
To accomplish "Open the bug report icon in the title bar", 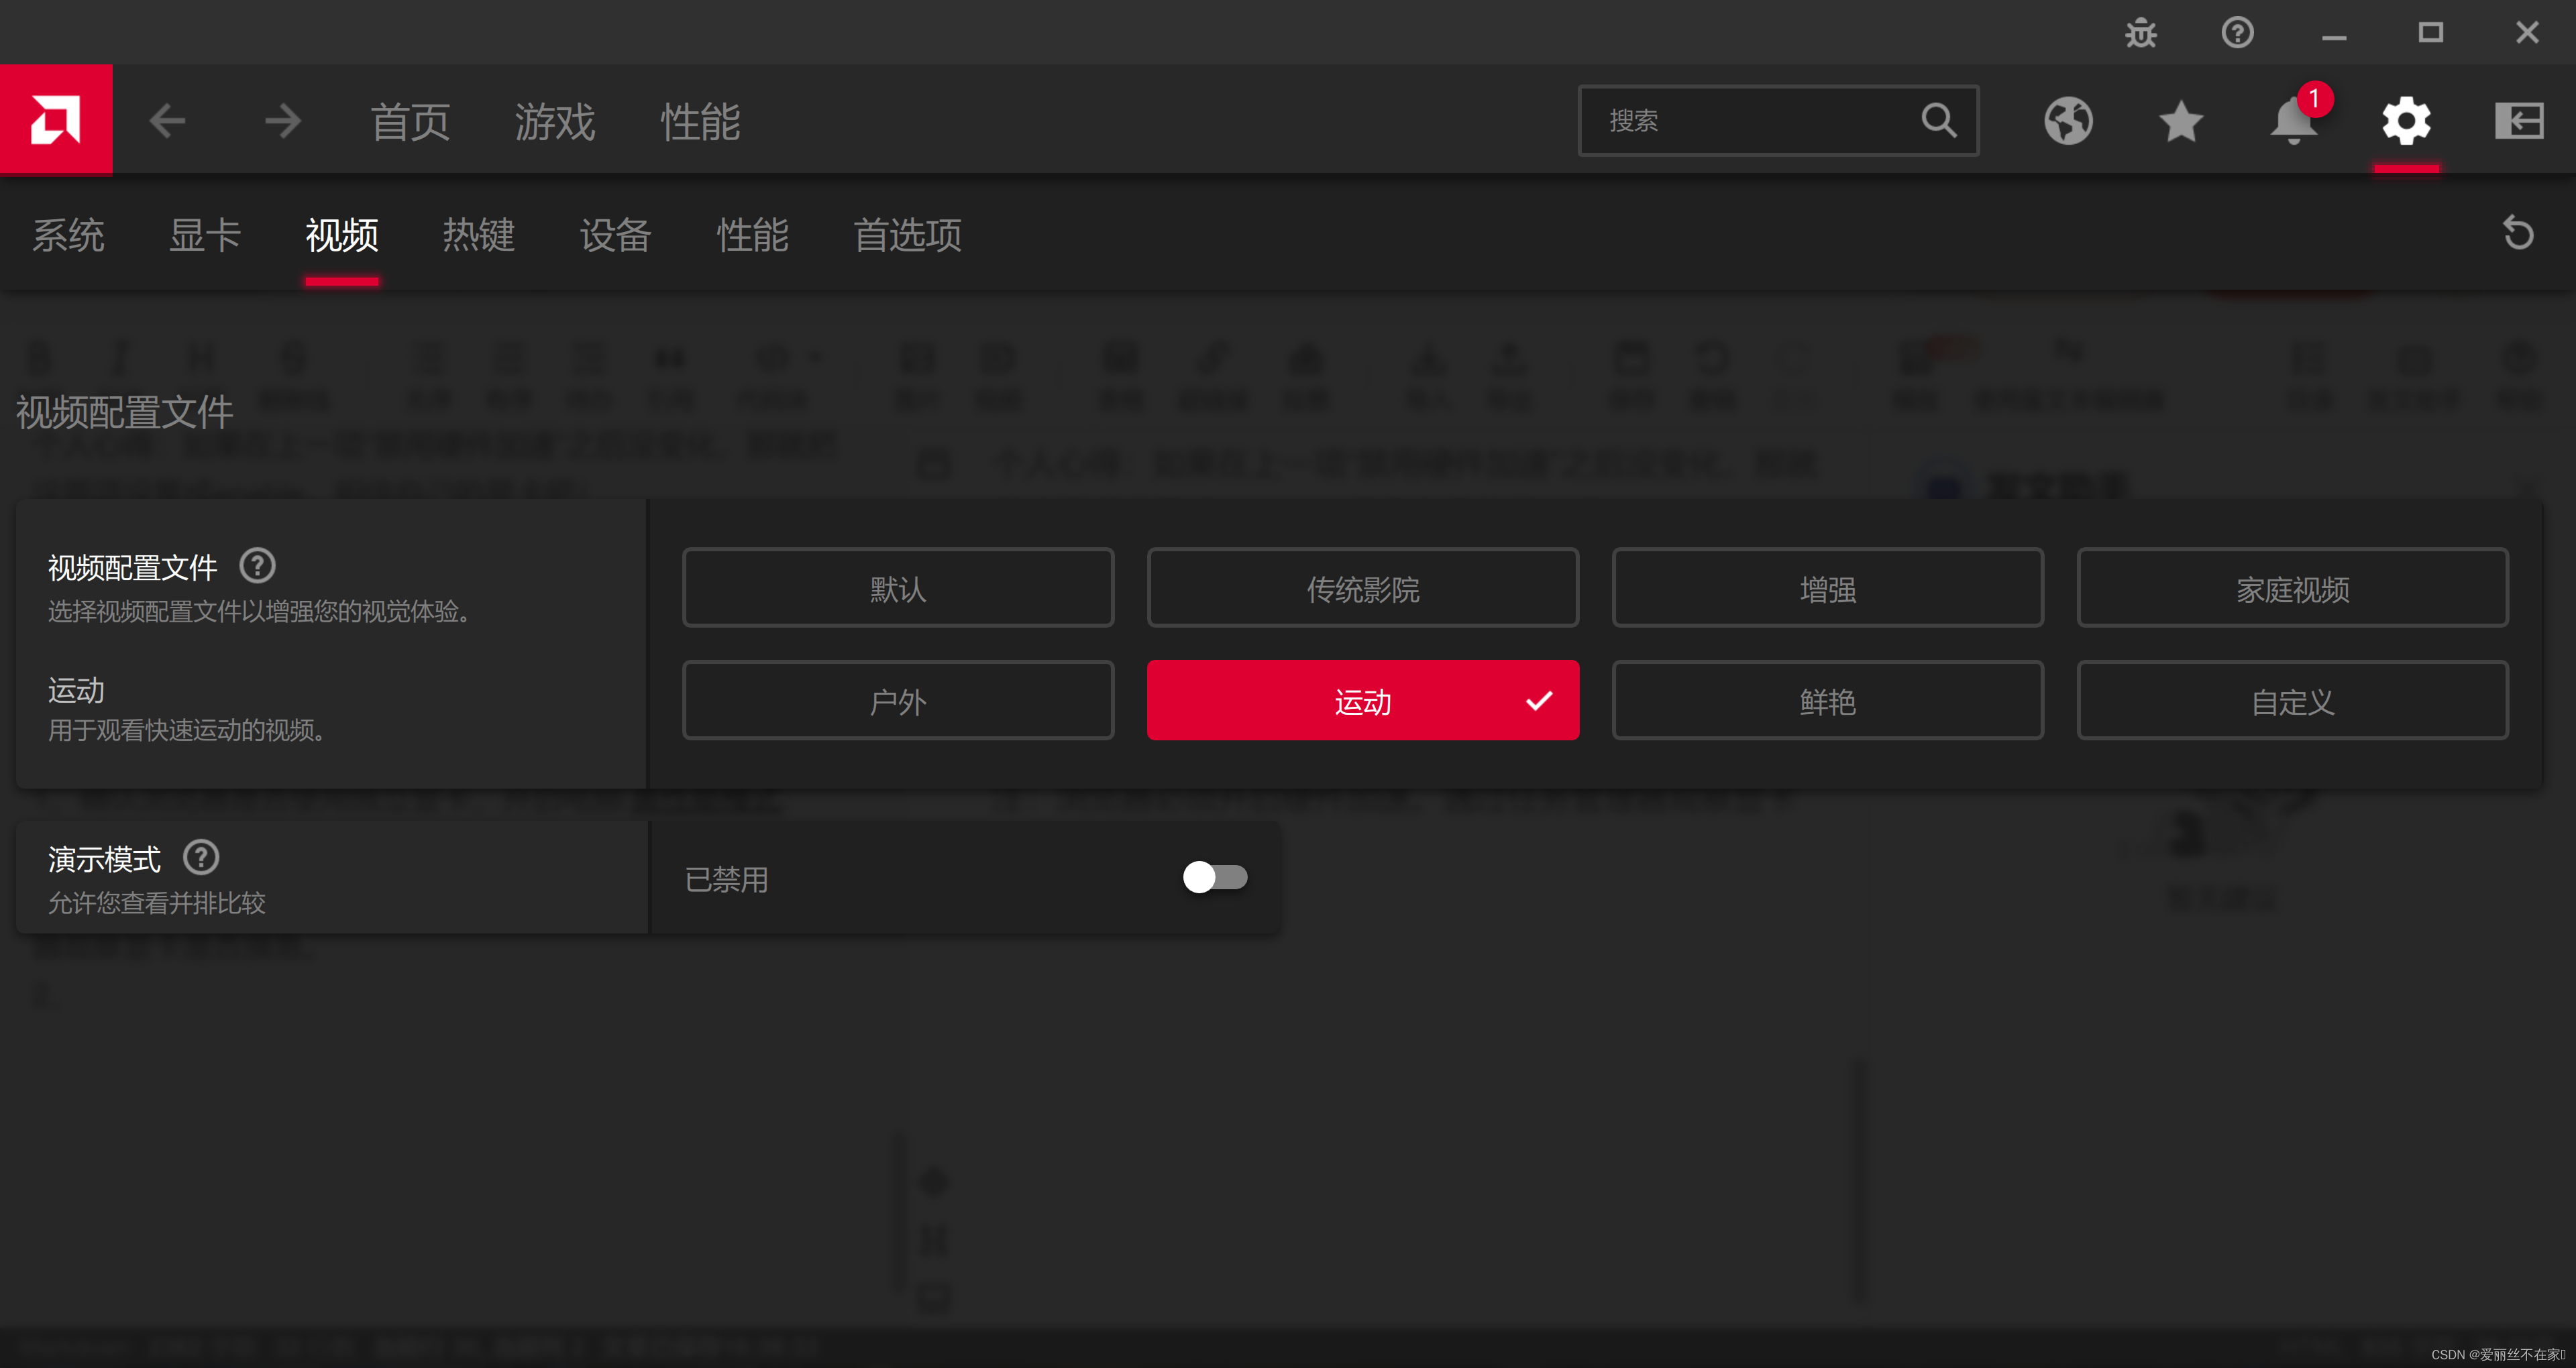I will click(2140, 31).
